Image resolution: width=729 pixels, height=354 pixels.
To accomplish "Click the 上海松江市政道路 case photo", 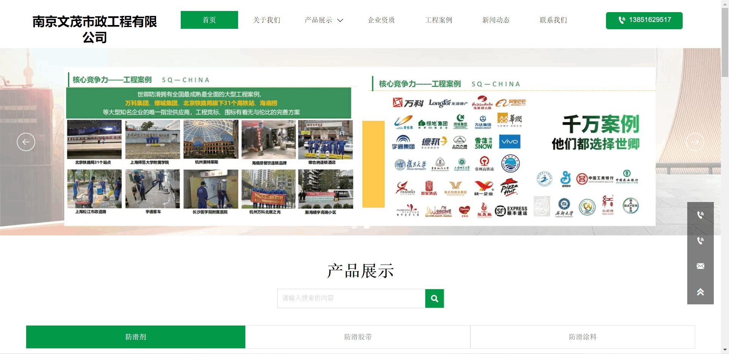I will point(94,189).
